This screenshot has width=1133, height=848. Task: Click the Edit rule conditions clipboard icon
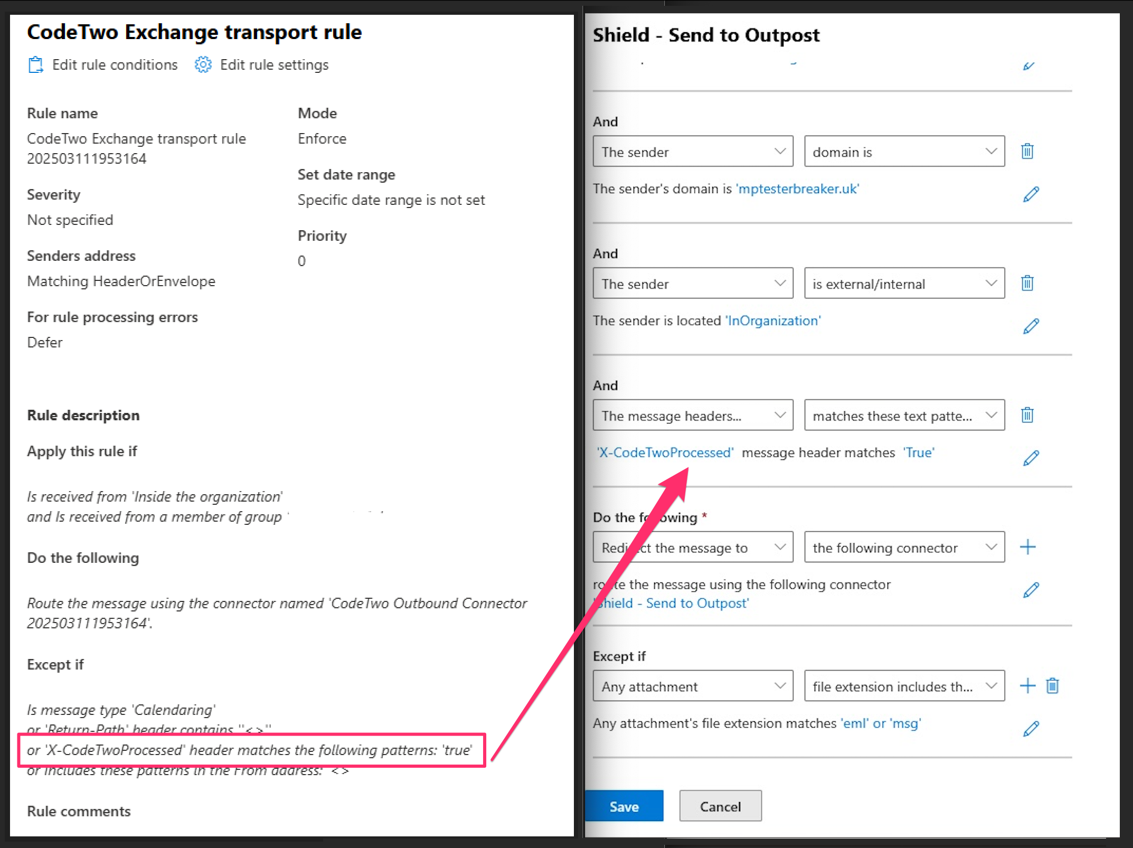[35, 65]
